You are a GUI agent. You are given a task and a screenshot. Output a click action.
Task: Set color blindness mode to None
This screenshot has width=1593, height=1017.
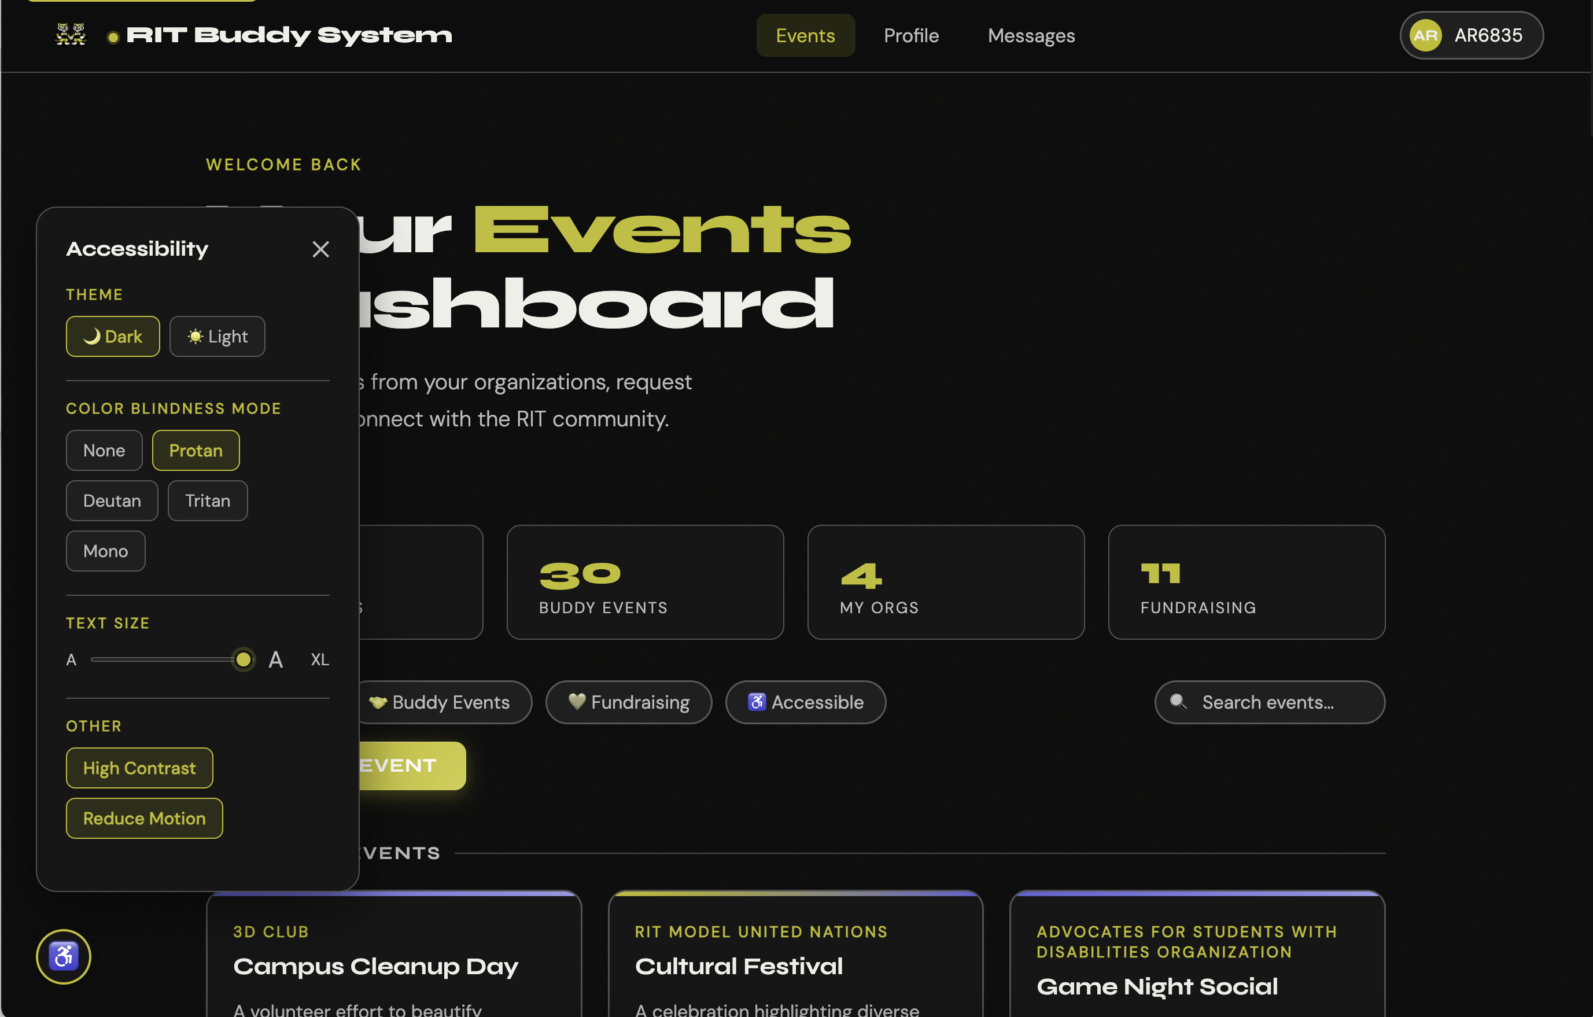pos(104,451)
